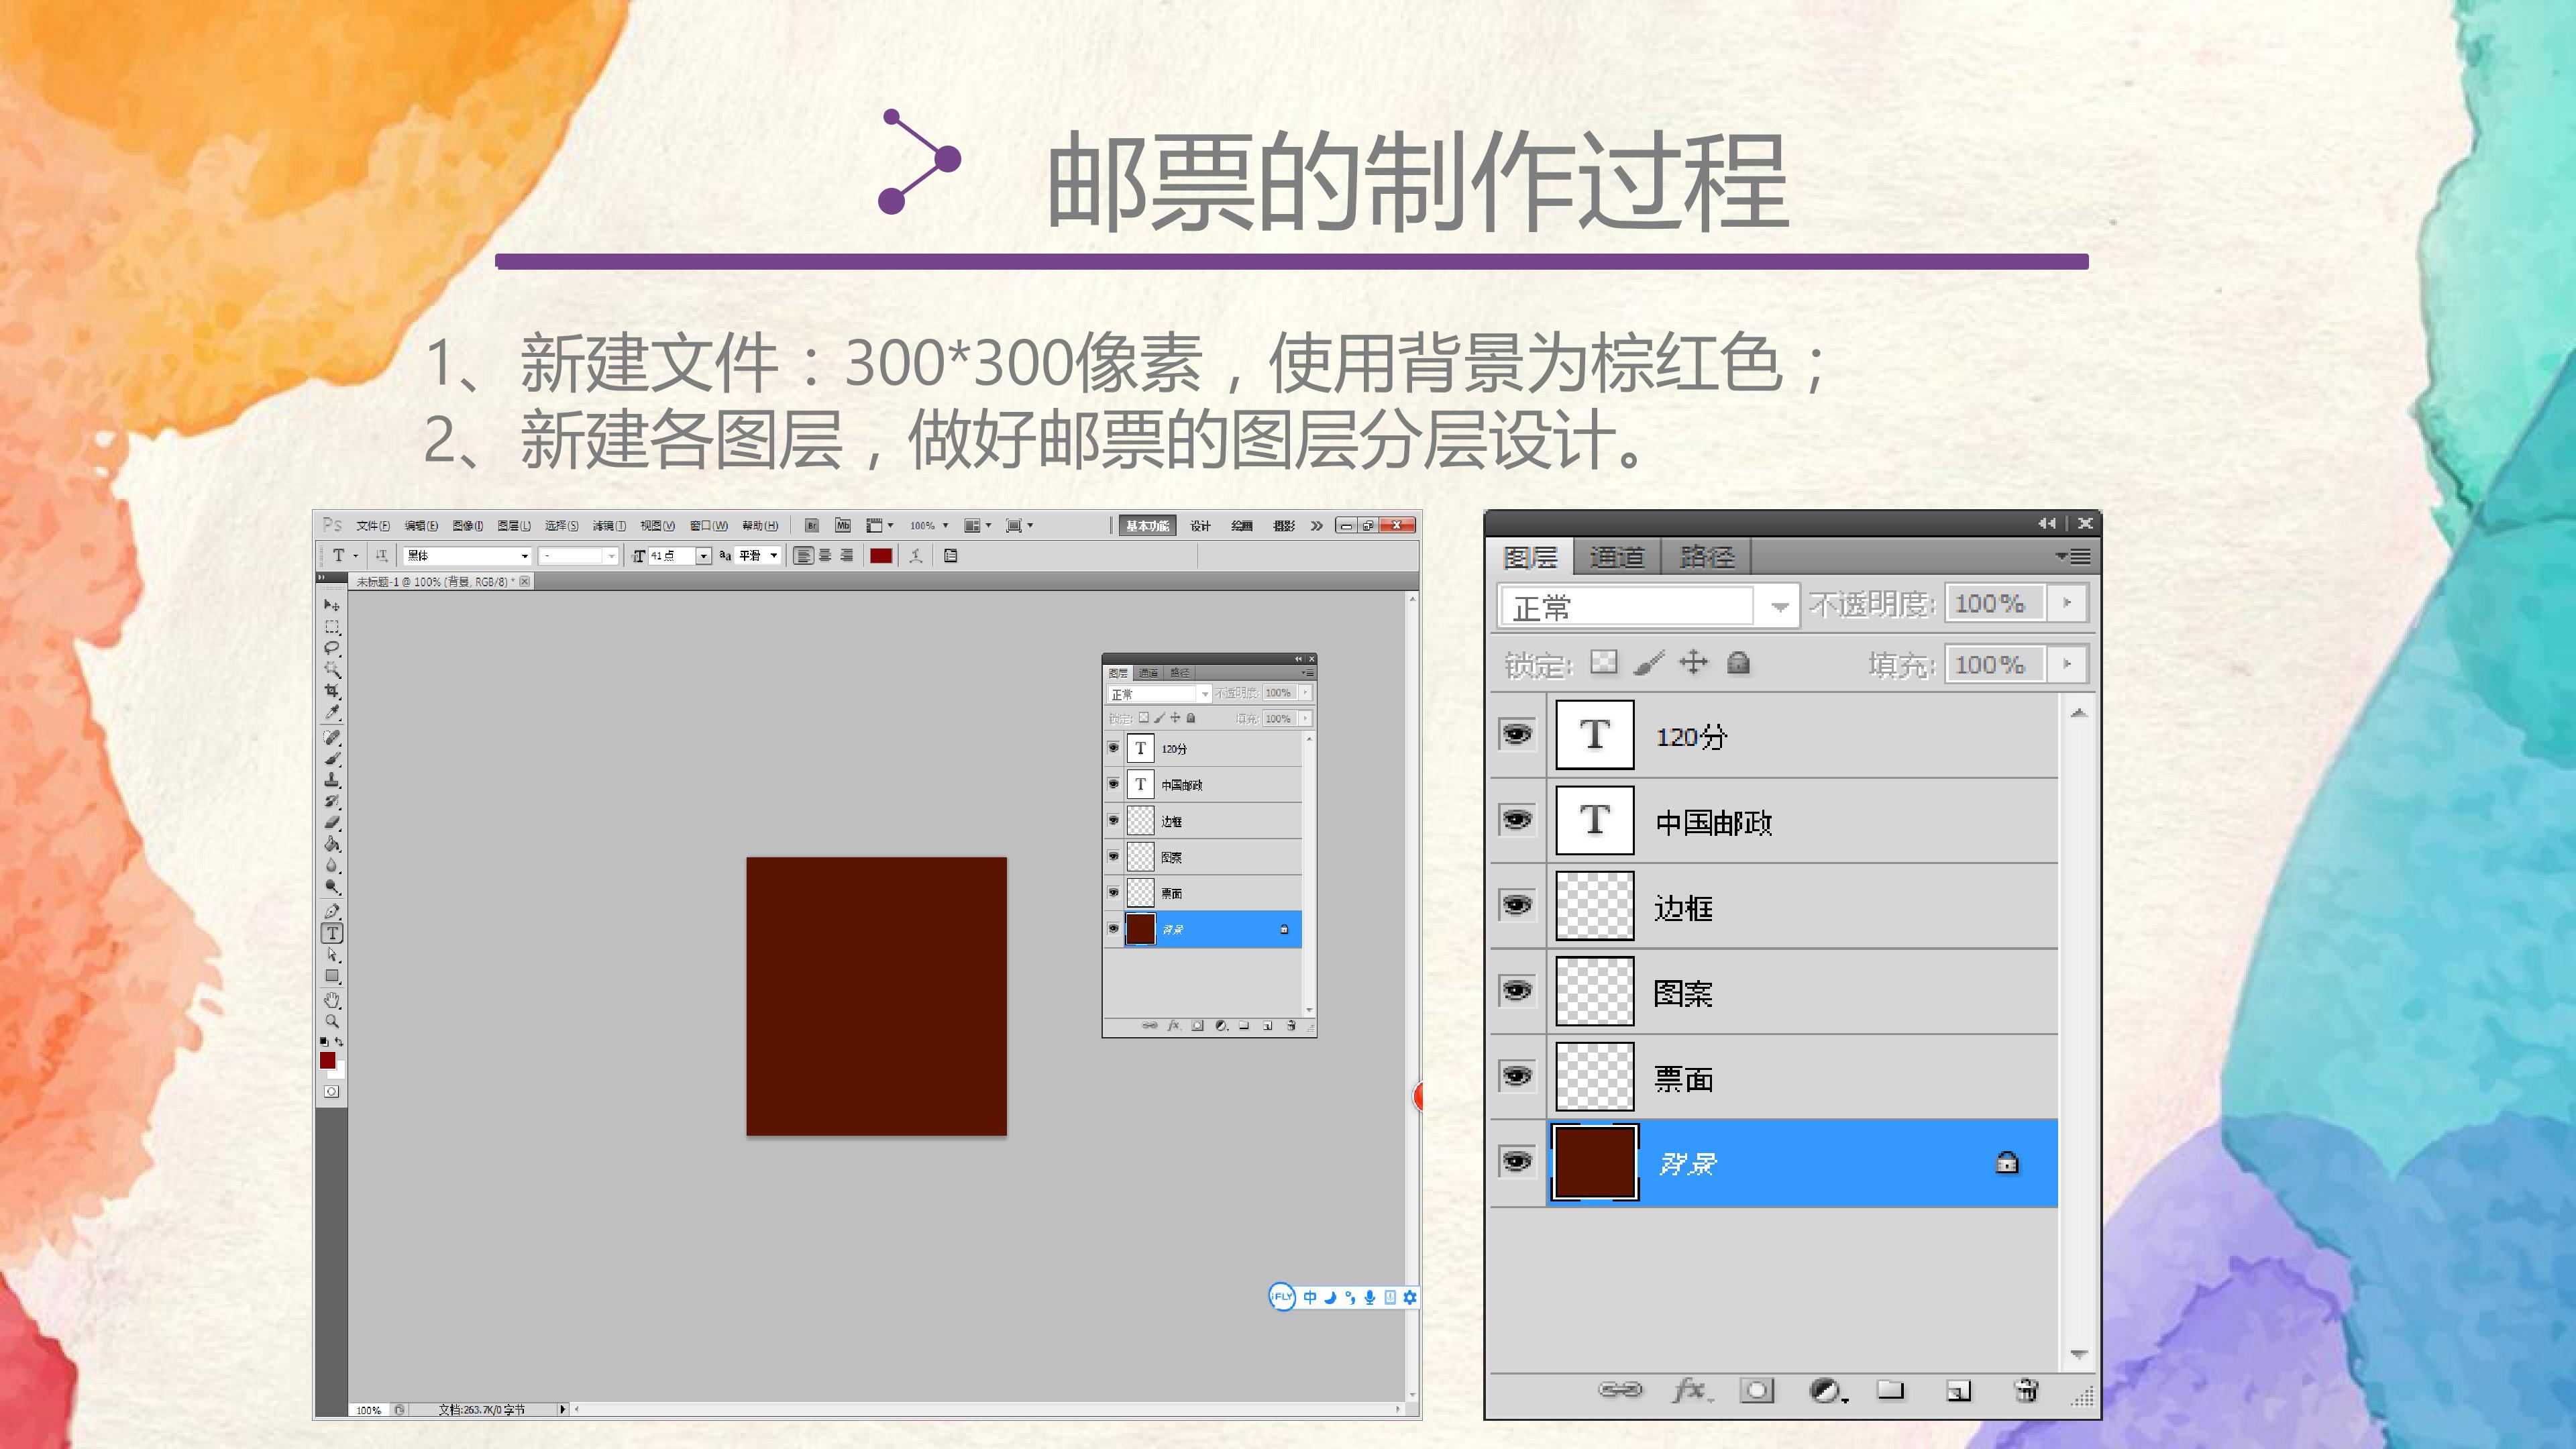2576x1449 pixels.
Task: Hide the 中国邮政 layer in enlarged panel
Action: 1518,820
